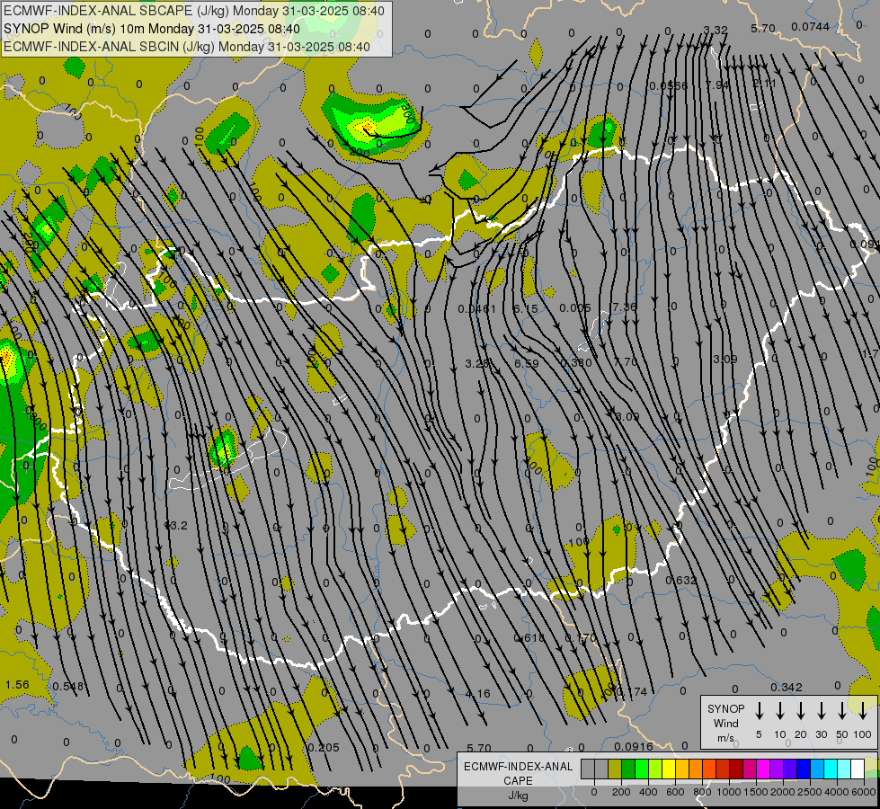Click the 1000 tick label on the CAPE scale
The height and width of the screenshot is (809, 880).
(x=729, y=792)
